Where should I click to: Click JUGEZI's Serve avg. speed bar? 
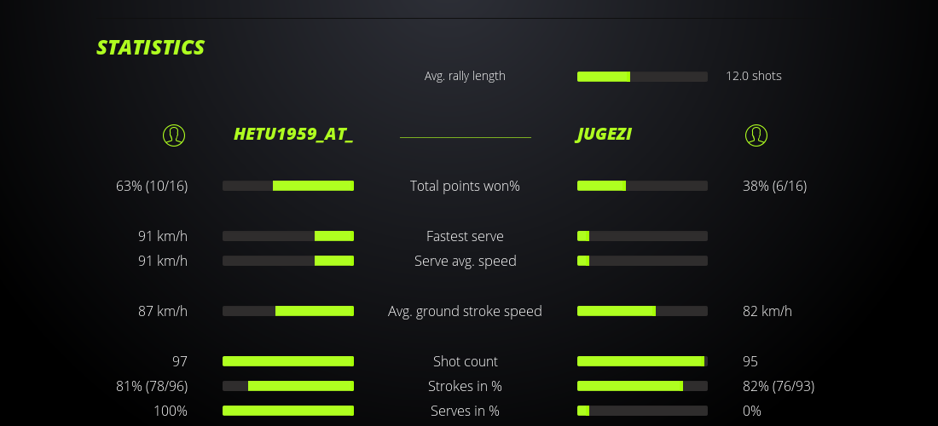tap(642, 261)
